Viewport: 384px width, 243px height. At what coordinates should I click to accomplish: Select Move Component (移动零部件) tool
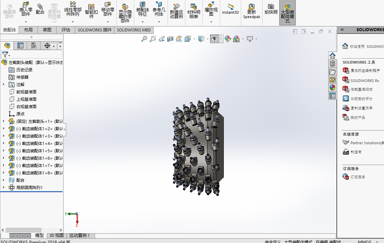(108, 9)
